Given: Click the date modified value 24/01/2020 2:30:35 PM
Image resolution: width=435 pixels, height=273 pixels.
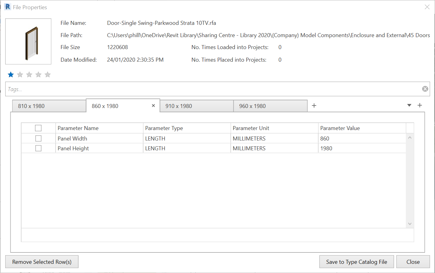Looking at the screenshot, I should click(x=135, y=60).
